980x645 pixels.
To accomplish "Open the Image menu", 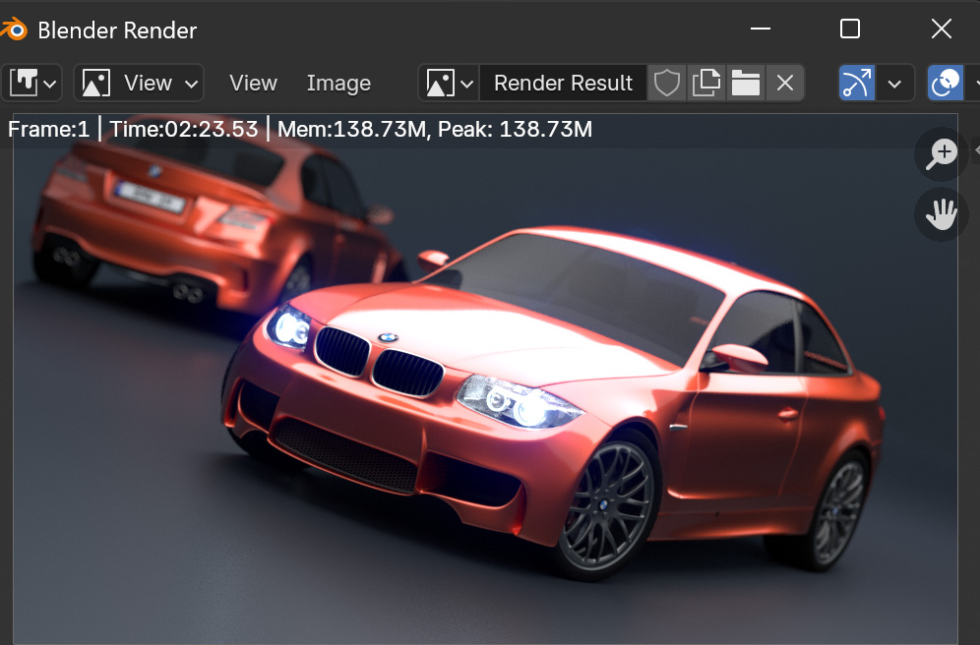I will pyautogui.click(x=338, y=84).
